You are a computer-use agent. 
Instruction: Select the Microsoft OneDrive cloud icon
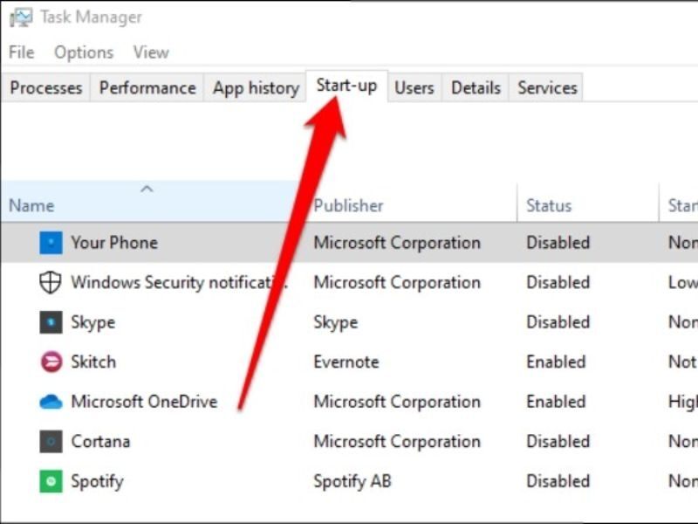(50, 402)
